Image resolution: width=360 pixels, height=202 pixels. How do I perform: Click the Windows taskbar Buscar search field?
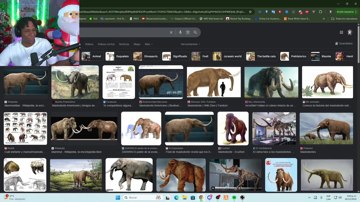click(x=143, y=198)
